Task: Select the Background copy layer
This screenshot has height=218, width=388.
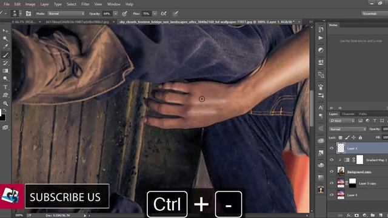Action: point(359,171)
